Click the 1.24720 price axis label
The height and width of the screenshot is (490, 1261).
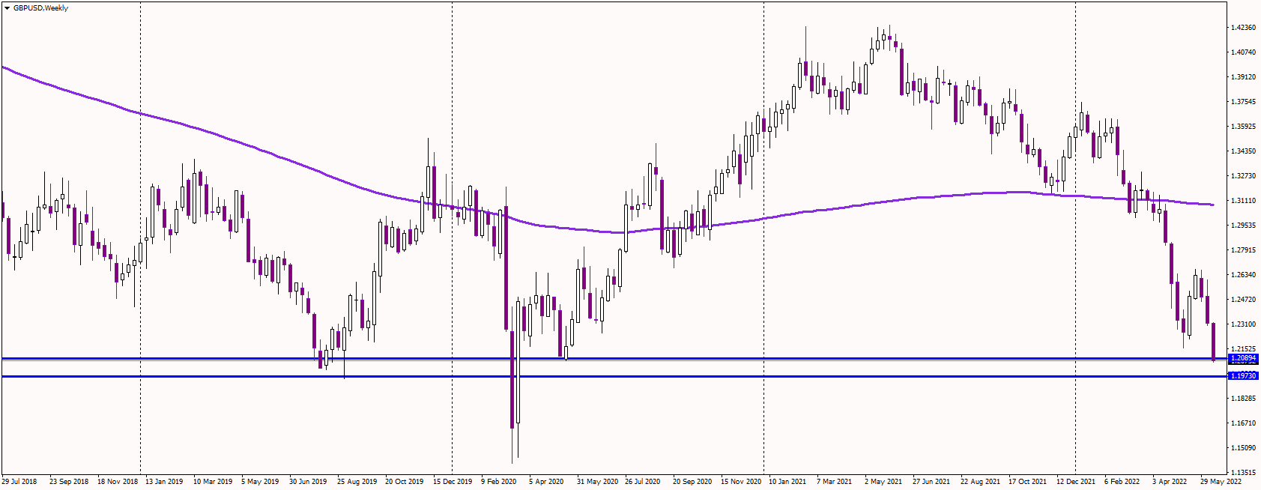1244,300
